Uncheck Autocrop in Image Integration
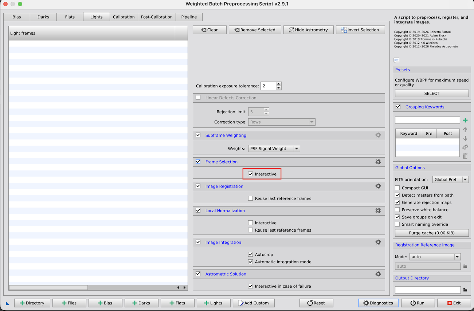The image size is (474, 311). 251,255
